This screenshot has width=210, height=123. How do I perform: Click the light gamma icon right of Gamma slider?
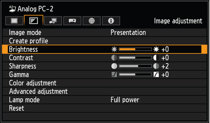click(x=156, y=75)
